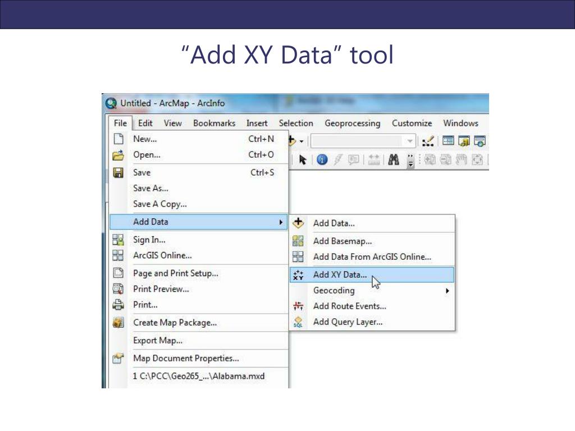The width and height of the screenshot is (575, 431).
Task: Choose Open... from File menu
Action: 198,155
